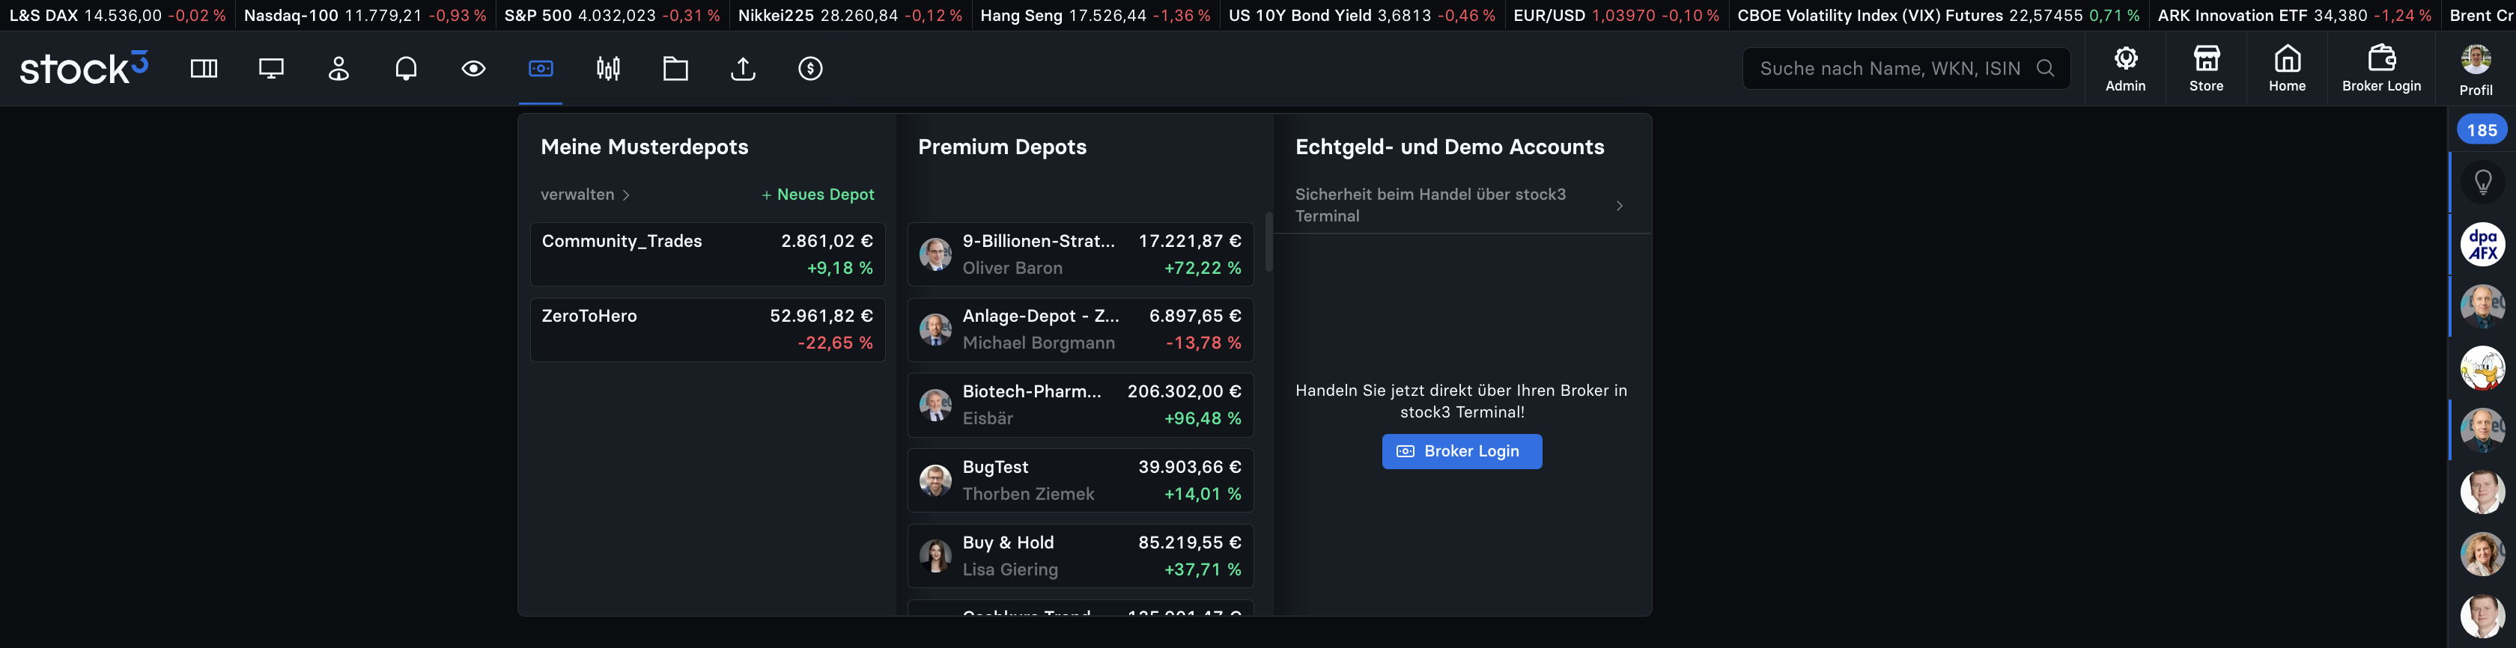This screenshot has height=648, width=2516.
Task: Open Nikkei225 ticker quote
Action: point(850,16)
